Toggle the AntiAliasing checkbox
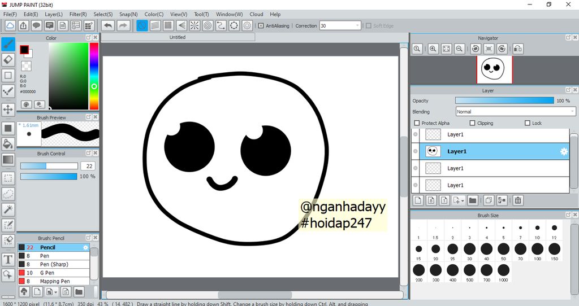This screenshot has height=306, width=579. click(261, 25)
